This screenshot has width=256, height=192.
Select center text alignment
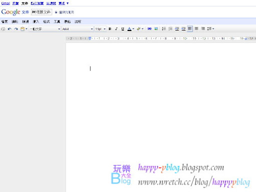pos(196,28)
